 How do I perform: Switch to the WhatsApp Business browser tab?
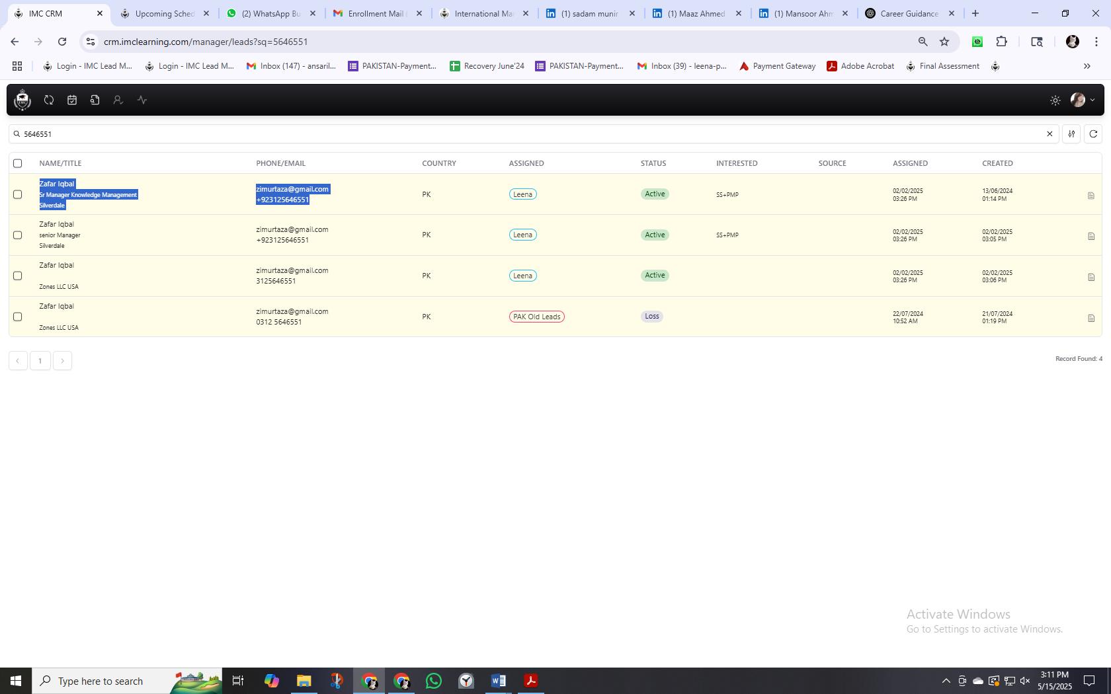(270, 13)
